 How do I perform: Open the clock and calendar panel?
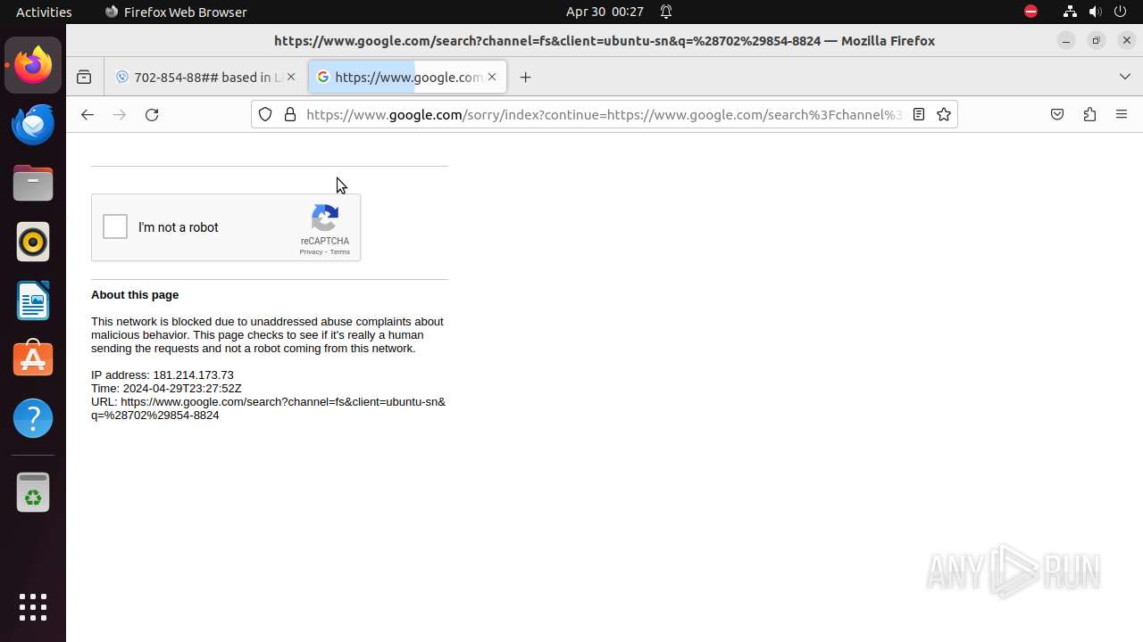[x=605, y=12]
